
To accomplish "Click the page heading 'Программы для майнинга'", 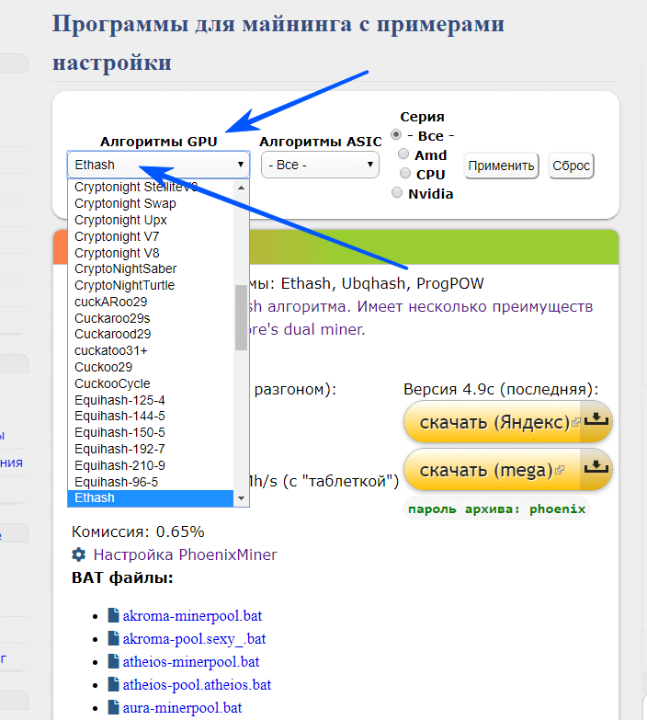I will [202, 23].
